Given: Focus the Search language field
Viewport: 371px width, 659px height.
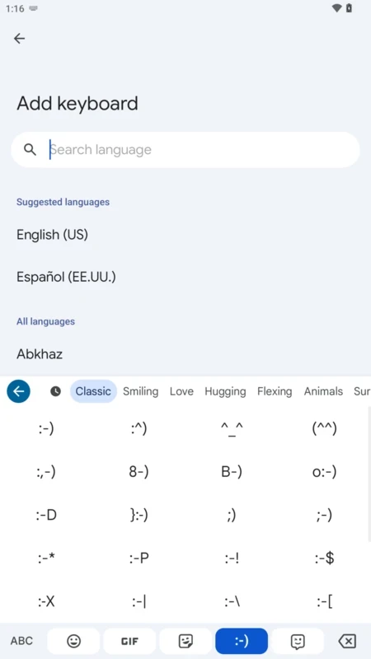Looking at the screenshot, I should pyautogui.click(x=185, y=150).
